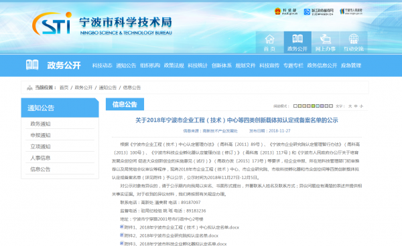This screenshot has height=246, width=402.
Task: Open the 浙江政务服务网 blue icon link
Action: click(319, 11)
